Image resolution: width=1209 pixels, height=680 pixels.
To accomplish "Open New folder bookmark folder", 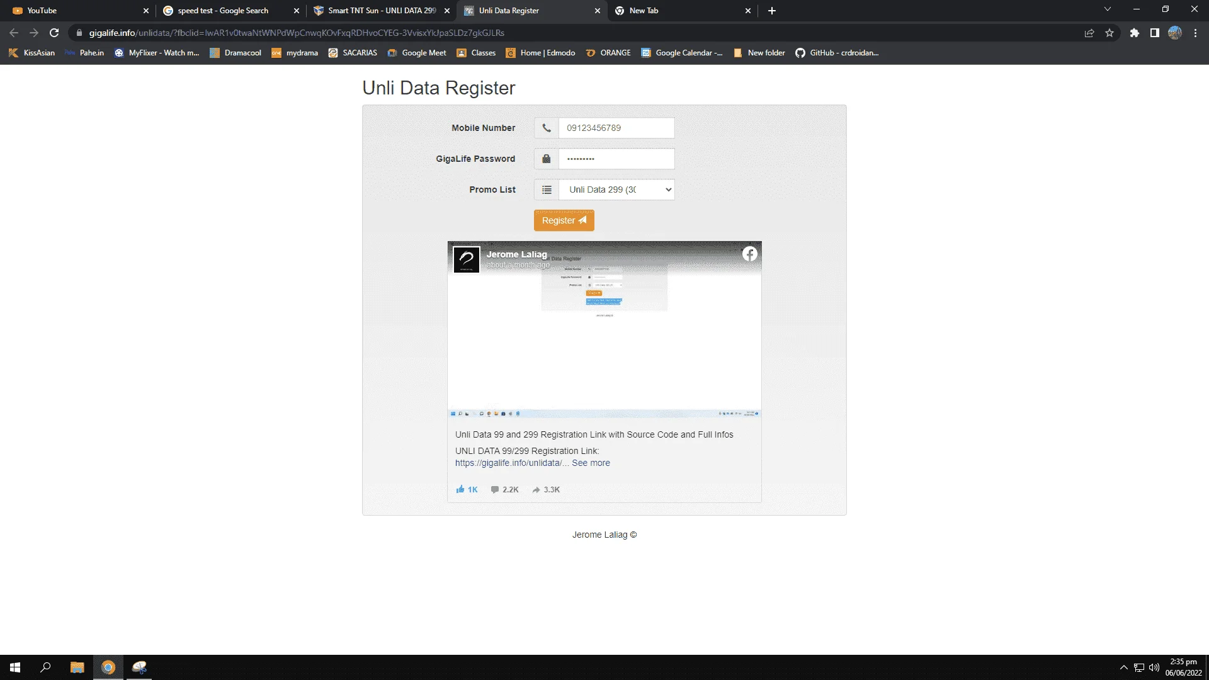I will 759,53.
